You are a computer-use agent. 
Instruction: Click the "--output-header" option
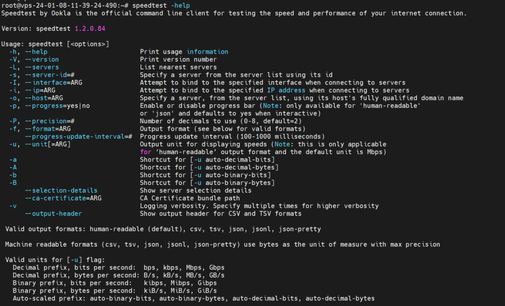click(53, 213)
